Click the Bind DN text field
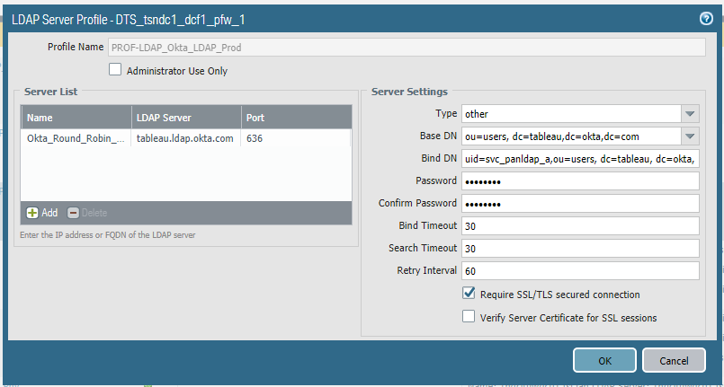Image resolution: width=724 pixels, height=387 pixels. click(580, 159)
